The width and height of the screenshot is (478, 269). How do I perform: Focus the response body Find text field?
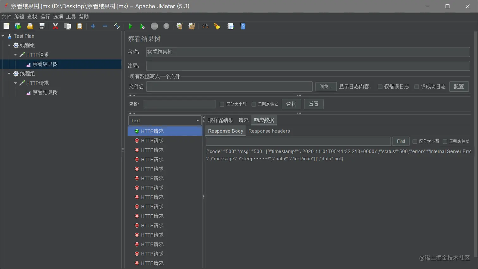tap(298, 141)
